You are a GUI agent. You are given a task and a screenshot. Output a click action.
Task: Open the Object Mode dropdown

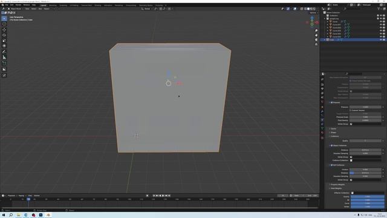(x=16, y=9)
